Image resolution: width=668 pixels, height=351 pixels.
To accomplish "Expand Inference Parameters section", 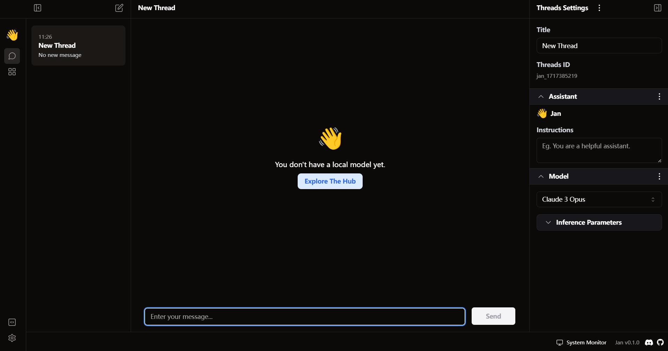I will click(x=599, y=222).
